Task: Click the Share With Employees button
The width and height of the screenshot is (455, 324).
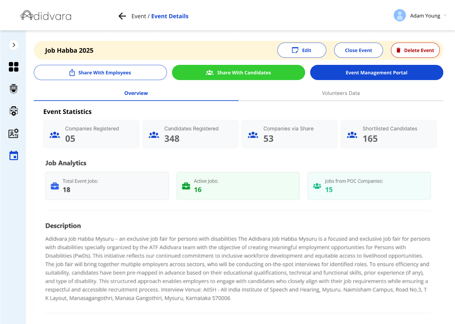Action: (x=100, y=72)
